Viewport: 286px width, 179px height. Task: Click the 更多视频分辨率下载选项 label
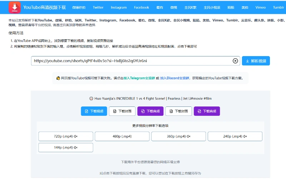click(150, 126)
